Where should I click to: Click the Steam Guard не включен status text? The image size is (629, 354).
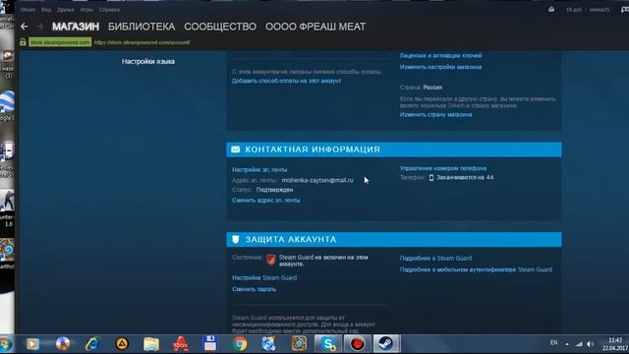[323, 261]
